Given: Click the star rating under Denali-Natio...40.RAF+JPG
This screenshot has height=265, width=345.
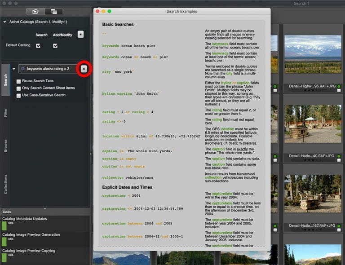Looking at the screenshot, I should point(312,160).
